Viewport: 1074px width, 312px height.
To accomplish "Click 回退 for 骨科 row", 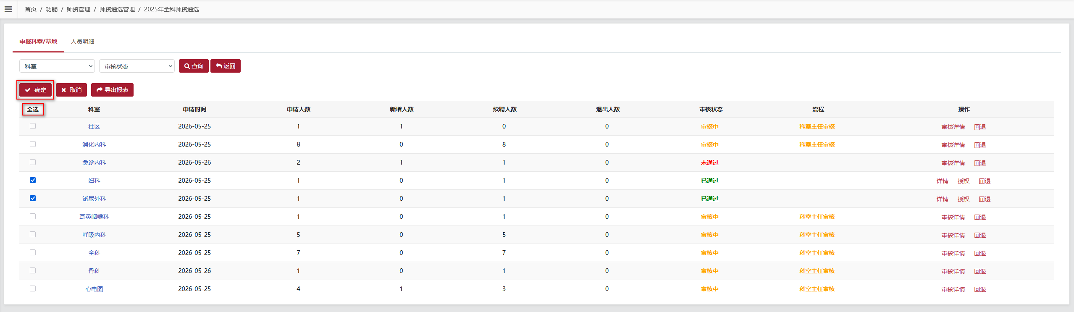I will (x=980, y=271).
